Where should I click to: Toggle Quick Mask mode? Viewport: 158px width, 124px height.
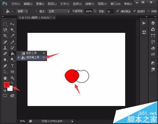point(5,96)
